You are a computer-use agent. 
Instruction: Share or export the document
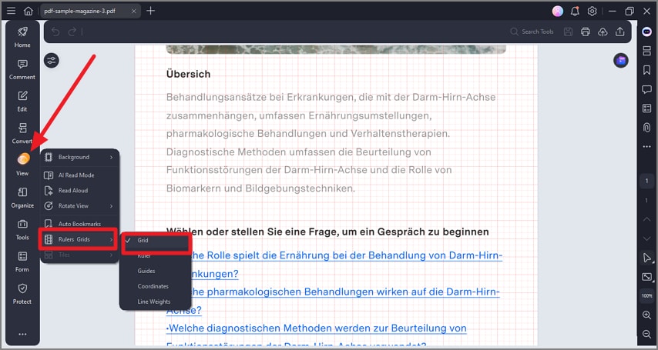pyautogui.click(x=619, y=32)
